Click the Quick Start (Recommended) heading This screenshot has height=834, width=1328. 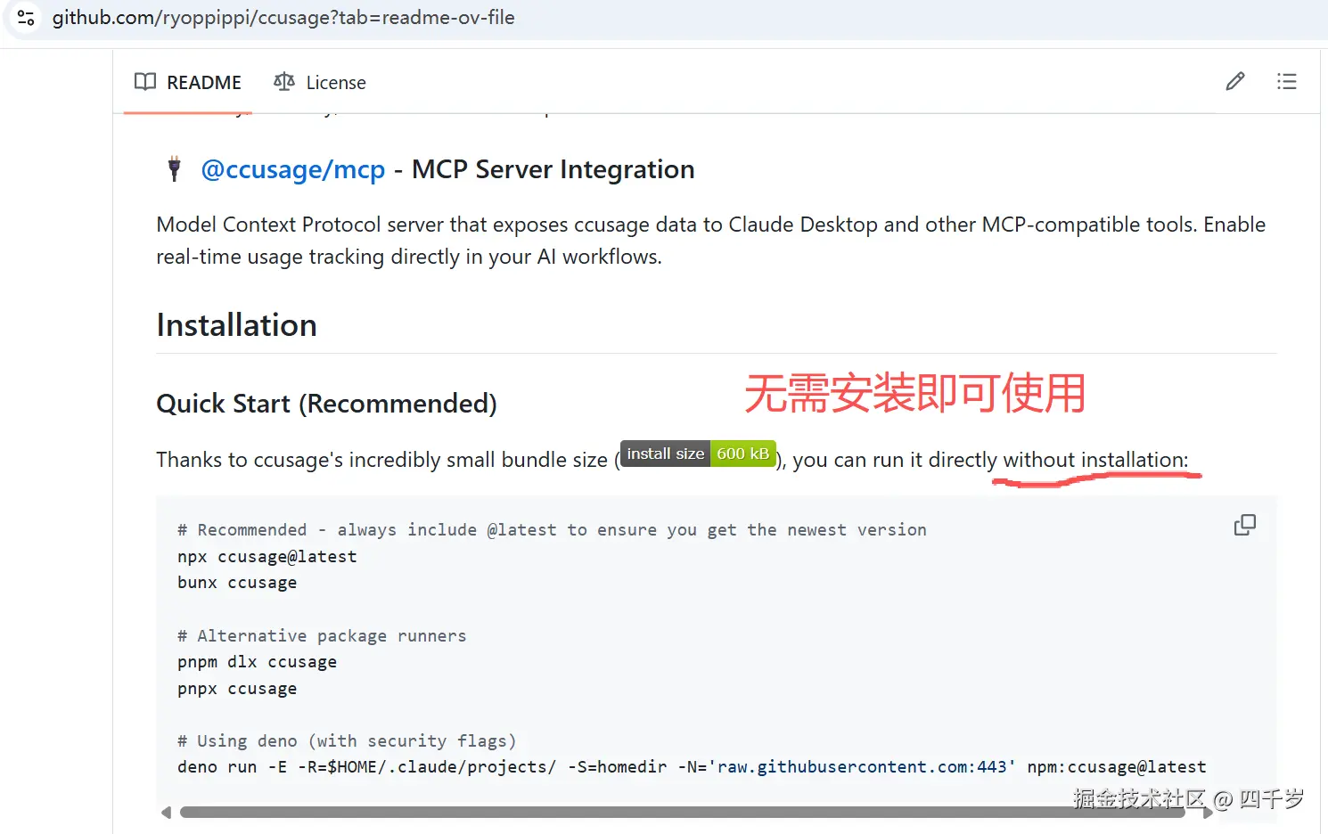click(x=326, y=403)
